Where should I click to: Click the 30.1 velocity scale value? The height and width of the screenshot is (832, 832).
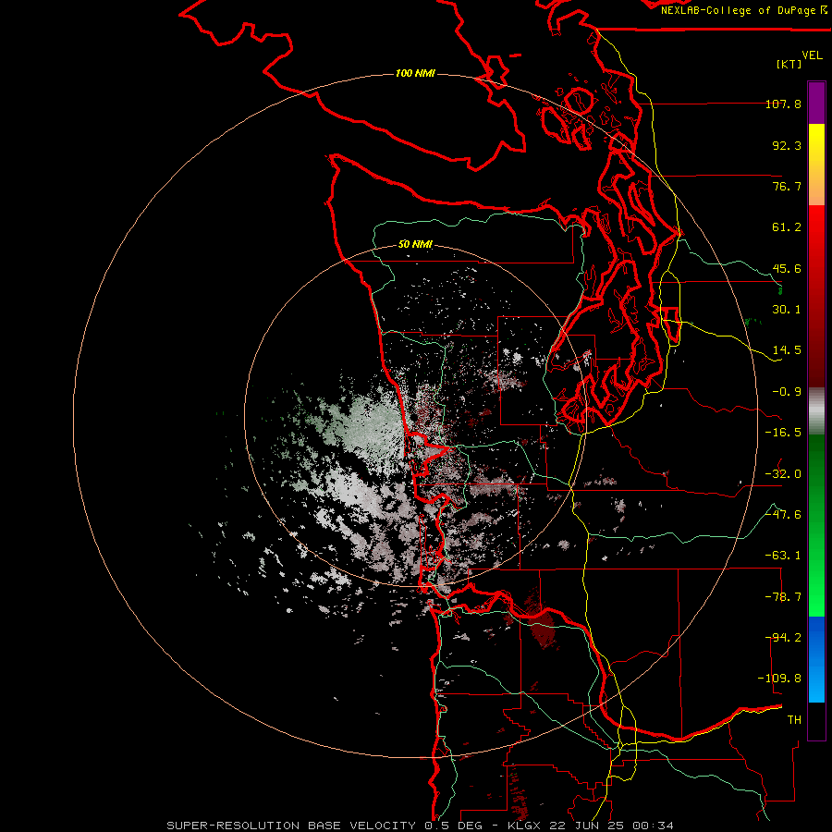pos(787,310)
